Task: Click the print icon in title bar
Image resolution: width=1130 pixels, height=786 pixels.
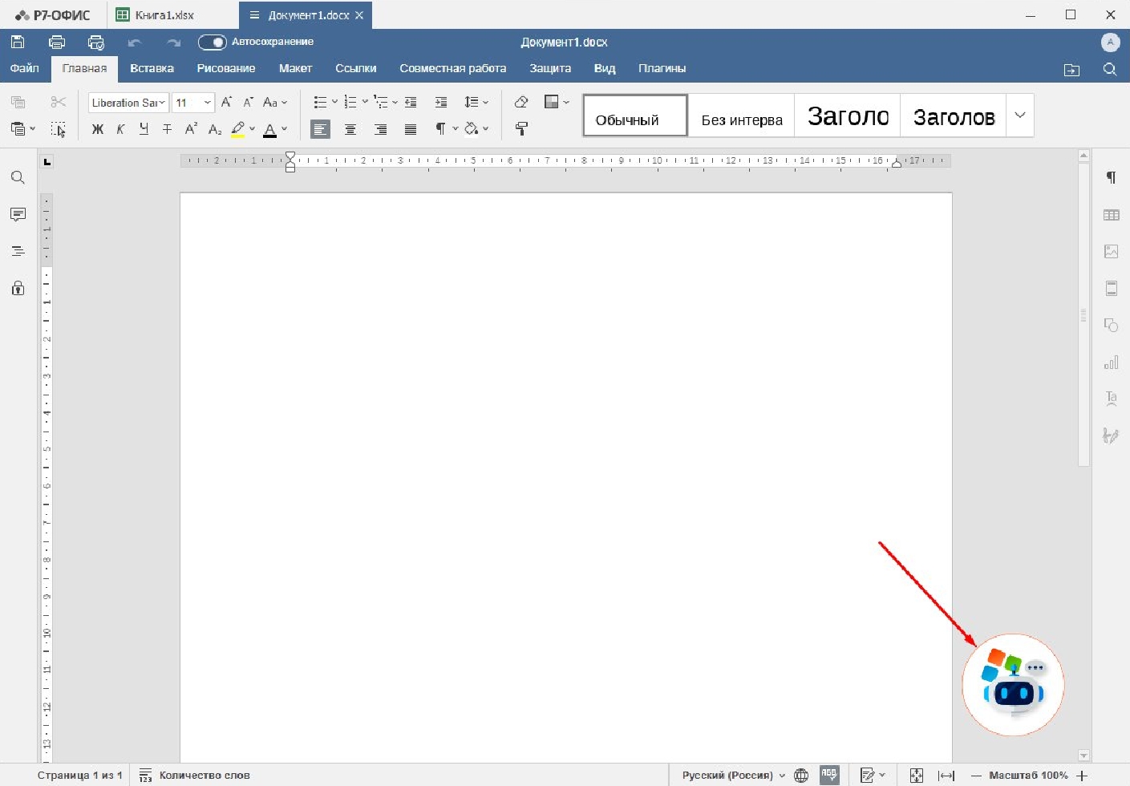Action: click(x=57, y=43)
